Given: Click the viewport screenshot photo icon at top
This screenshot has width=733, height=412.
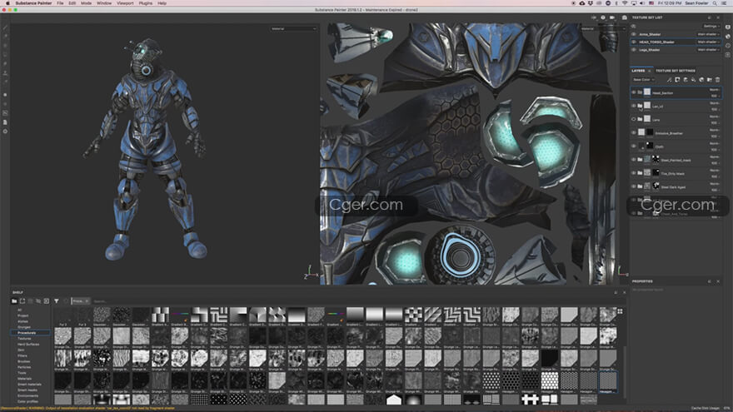Looking at the screenshot, I should tap(624, 17).
